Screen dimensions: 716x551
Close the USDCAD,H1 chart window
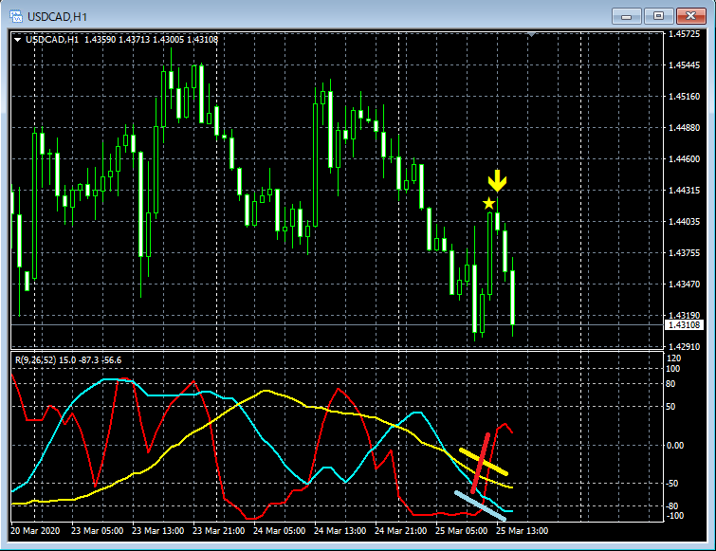pos(691,17)
